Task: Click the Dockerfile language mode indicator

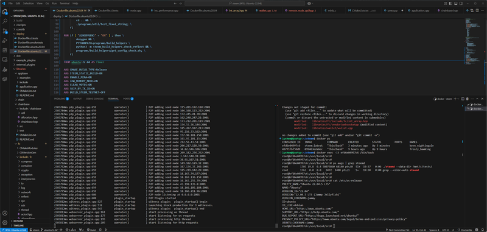Action: pyautogui.click(x=466, y=230)
